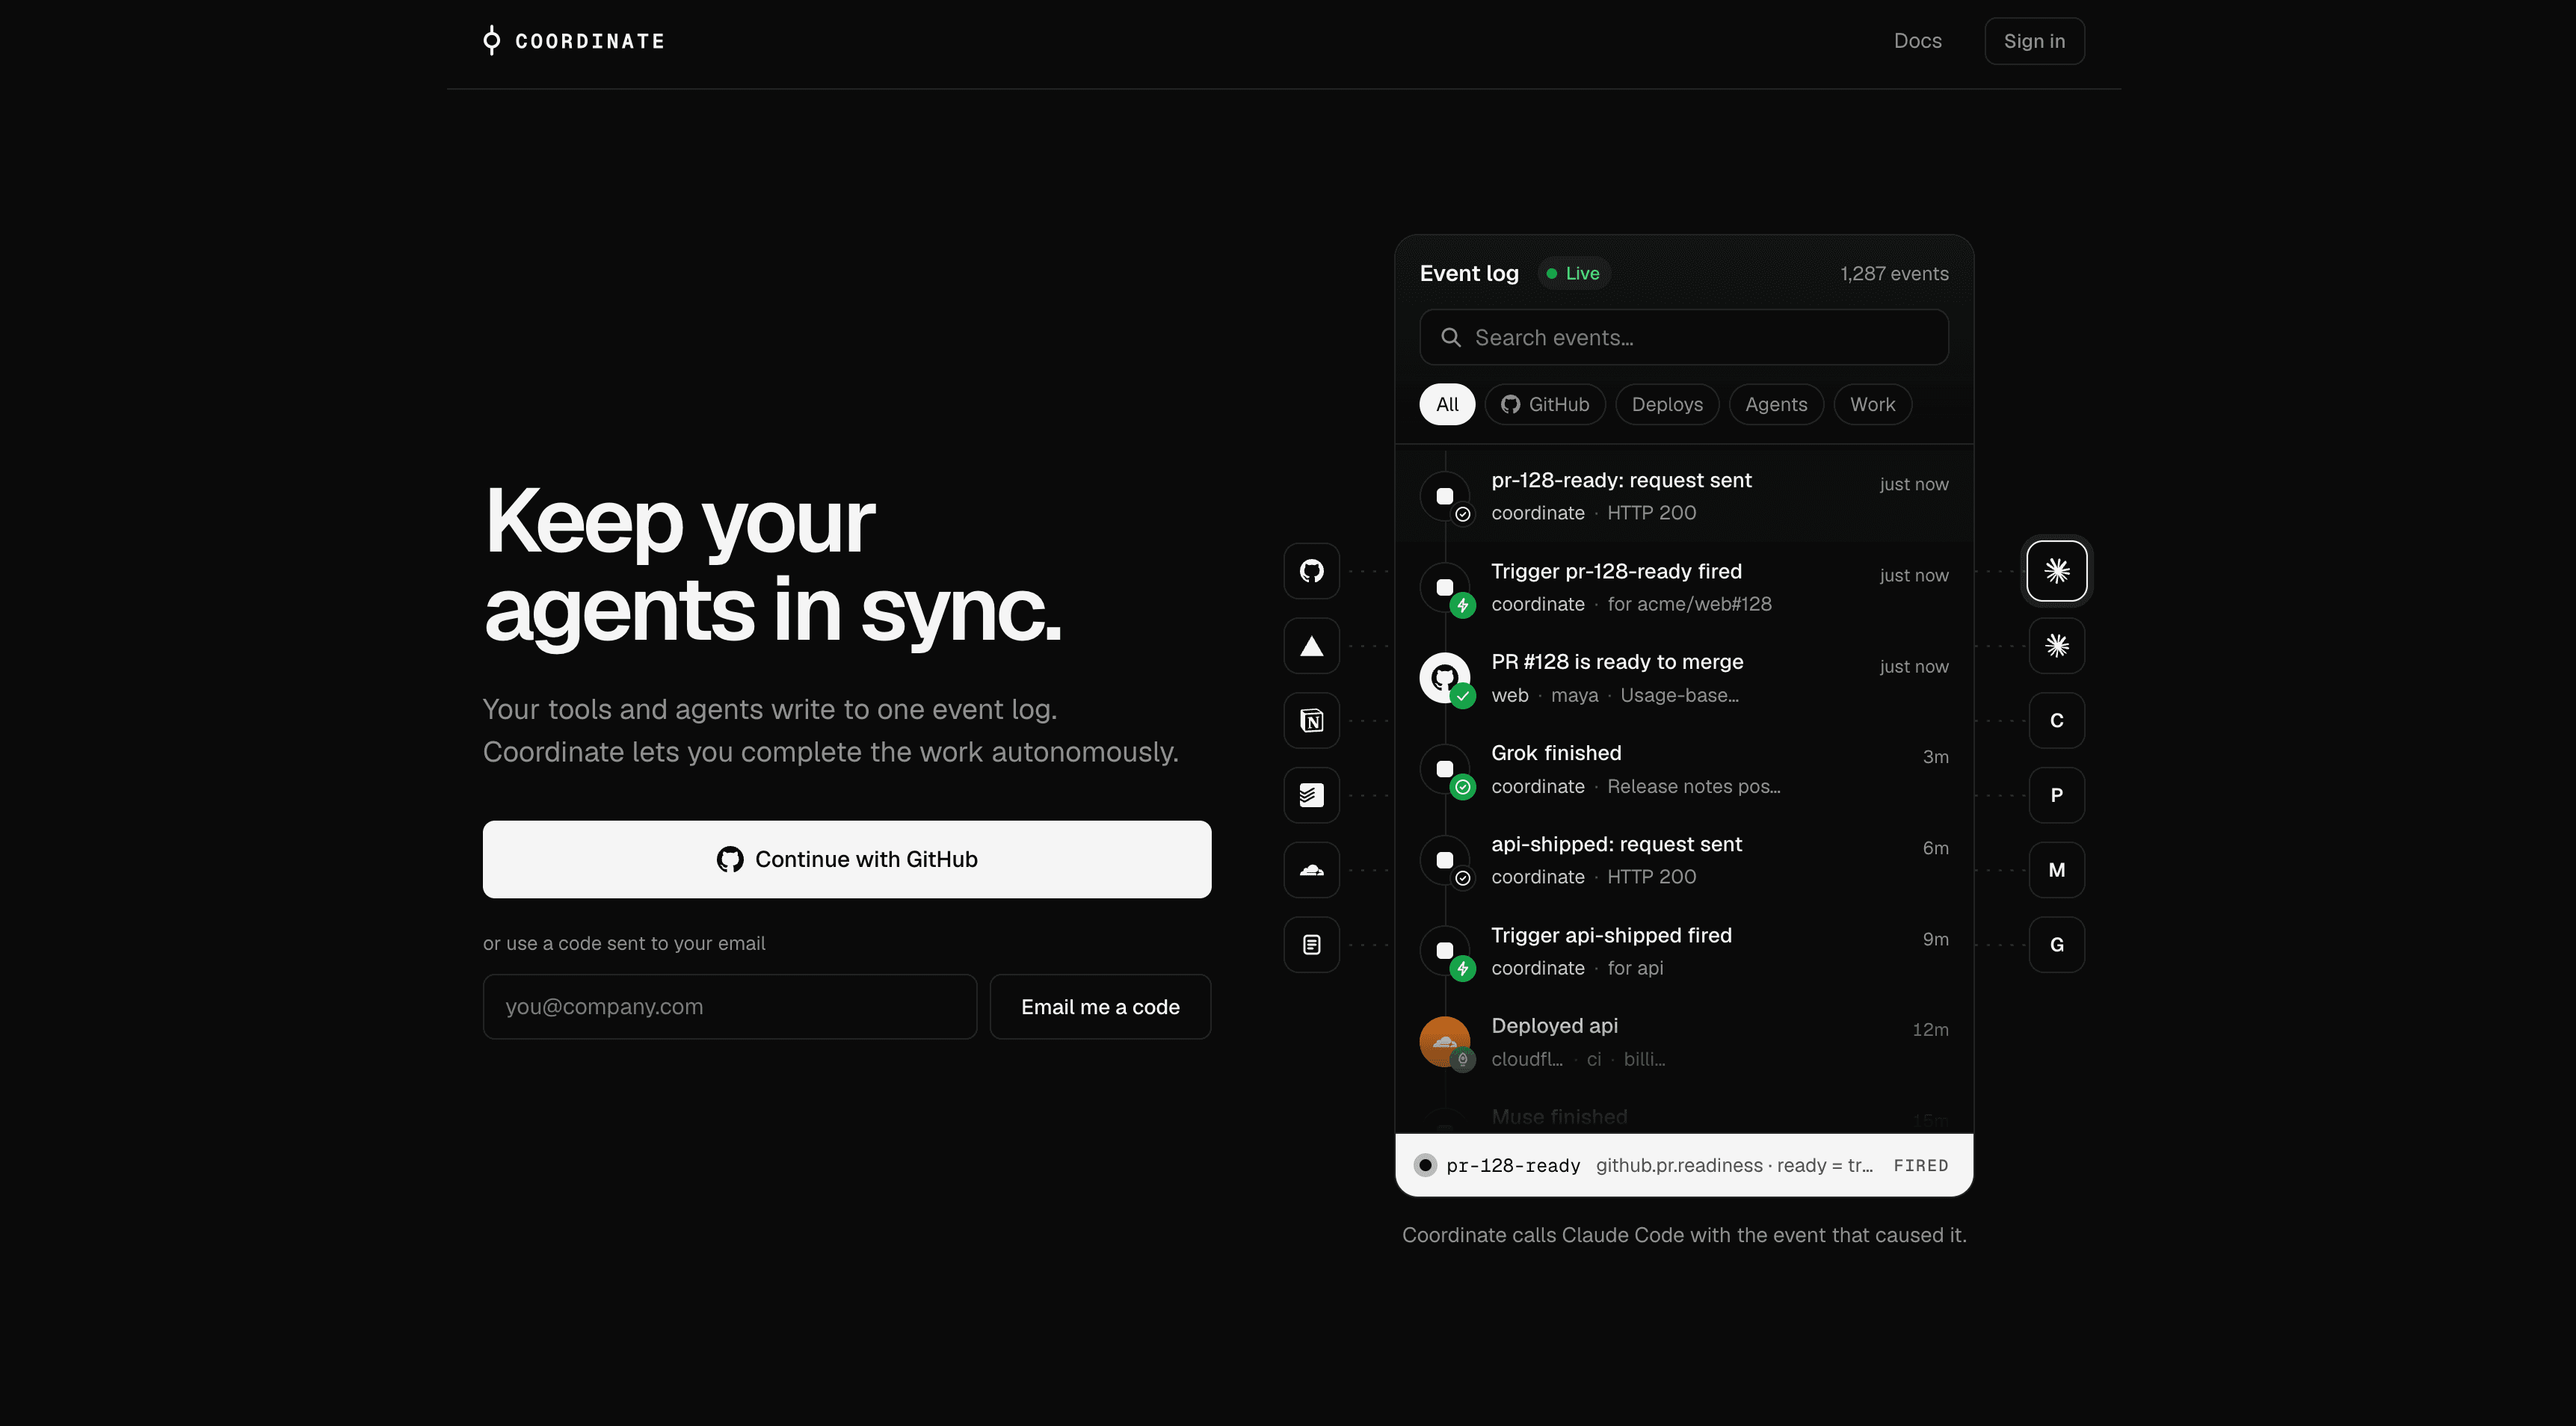Click the Vercel triangle source icon
This screenshot has width=2576, height=1426.
[1312, 646]
